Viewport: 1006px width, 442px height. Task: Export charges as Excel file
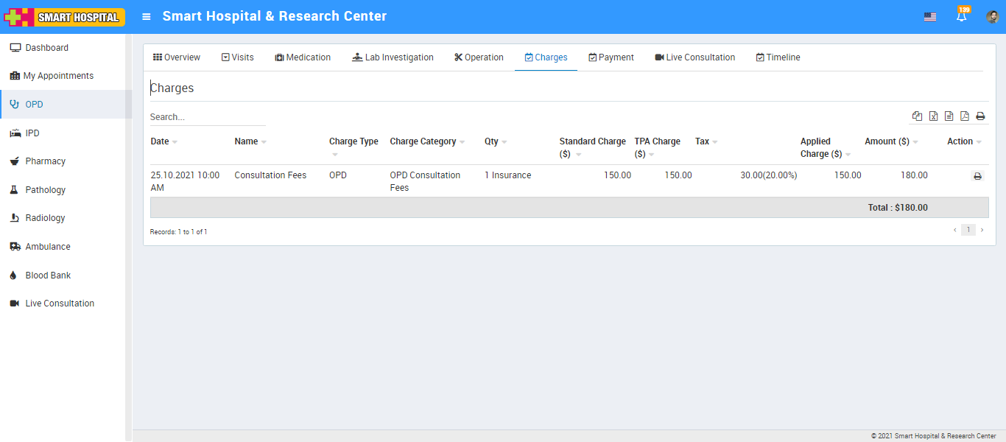click(x=933, y=116)
